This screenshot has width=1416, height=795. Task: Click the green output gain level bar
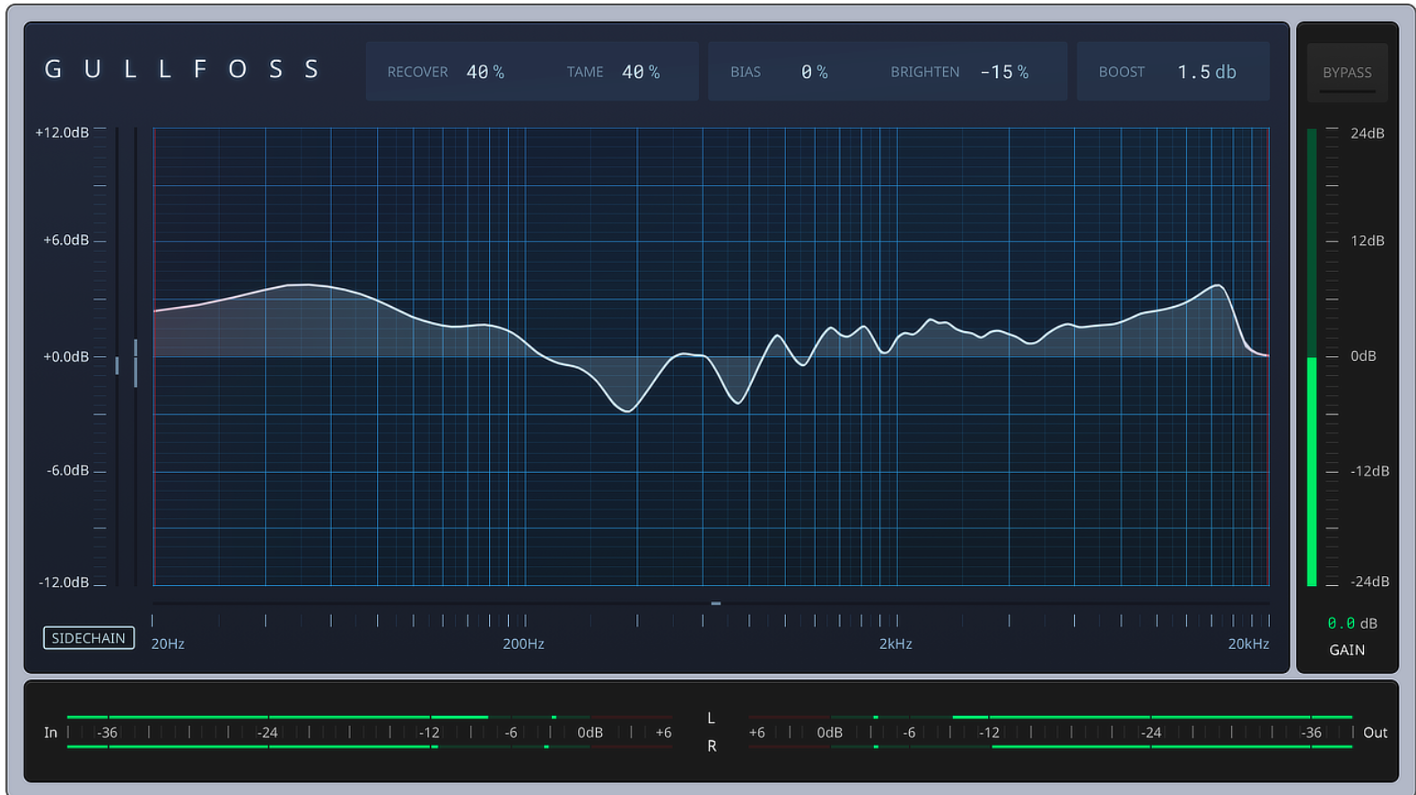pos(1312,471)
